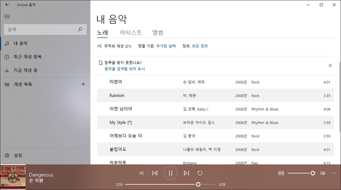Image resolution: width=341 pixels, height=190 pixels.
Task: Dismiss the 항목을 찾지 못했나요 notice
Action: coord(330,66)
